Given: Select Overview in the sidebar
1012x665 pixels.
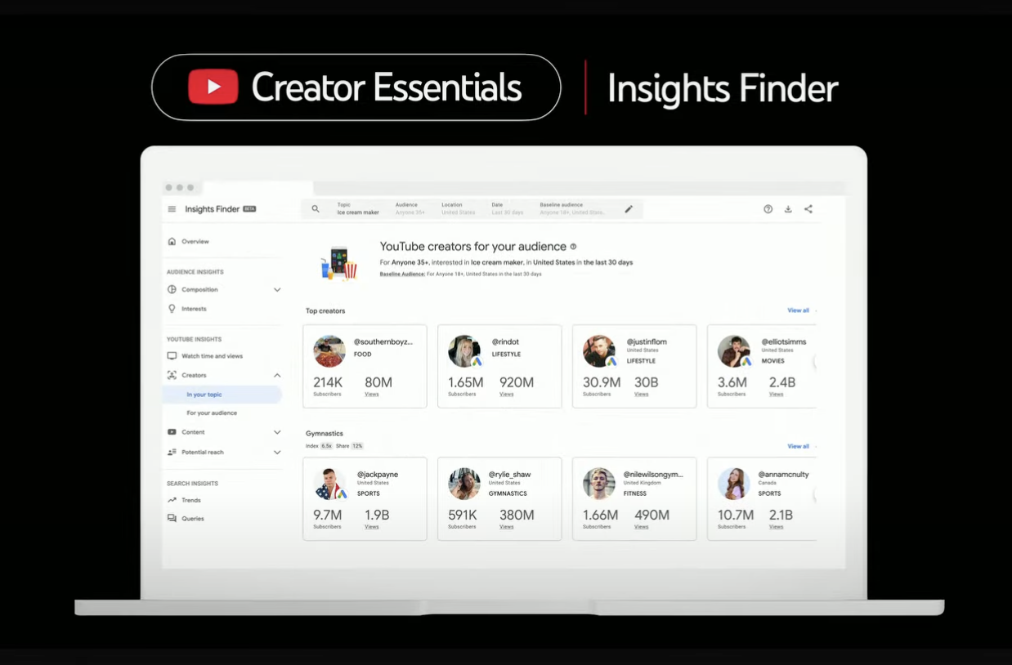Looking at the screenshot, I should click(x=195, y=242).
